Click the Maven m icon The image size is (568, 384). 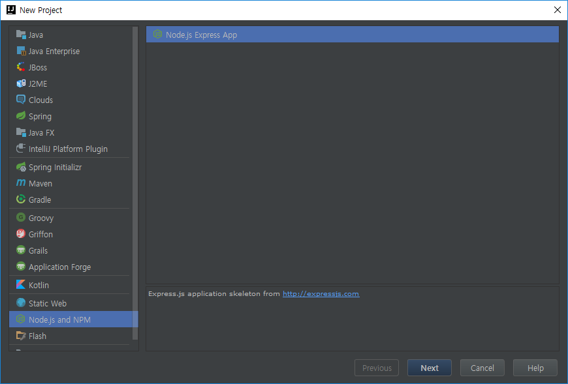[x=21, y=183]
